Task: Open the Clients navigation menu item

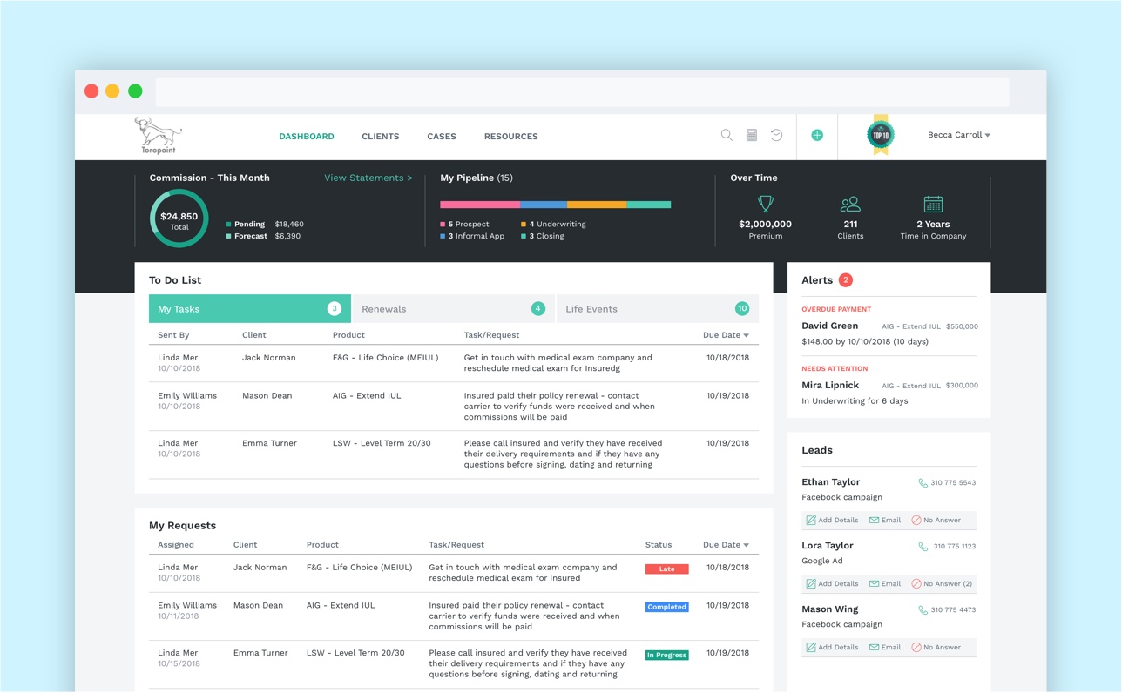Action: tap(380, 137)
